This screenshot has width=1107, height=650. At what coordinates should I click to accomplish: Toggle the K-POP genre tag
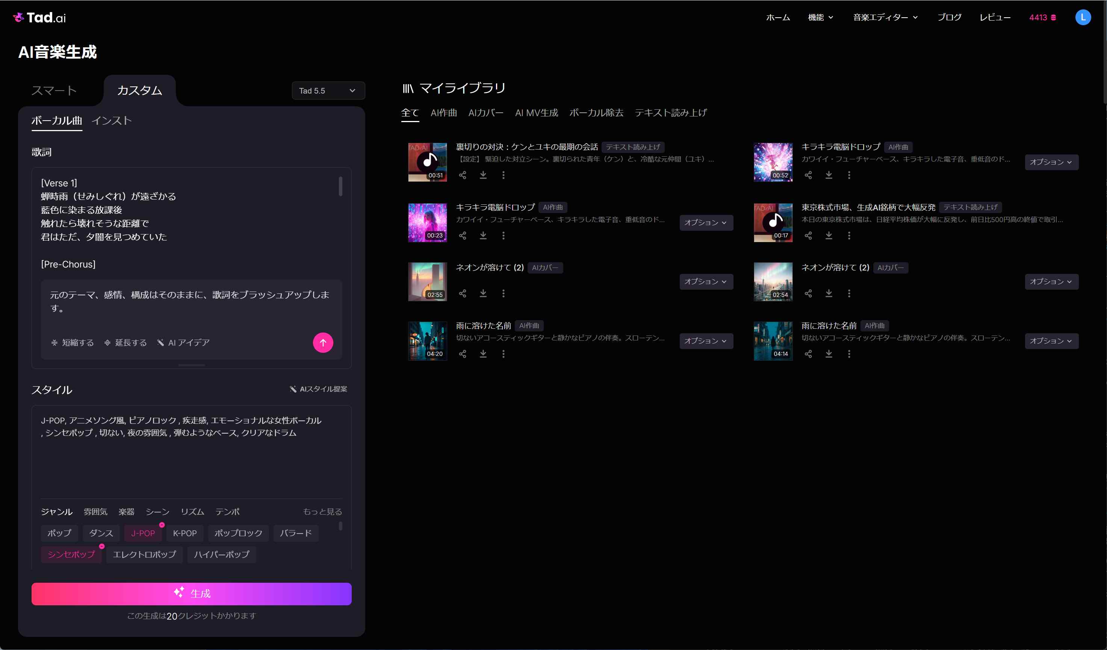[185, 533]
